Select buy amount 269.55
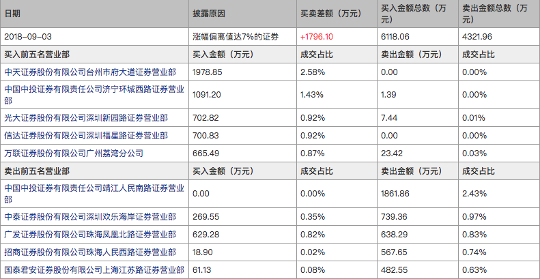The image size is (540, 279). [x=206, y=217]
